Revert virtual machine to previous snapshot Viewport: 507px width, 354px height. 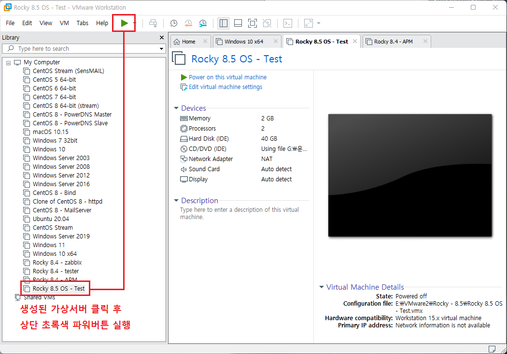[188, 23]
